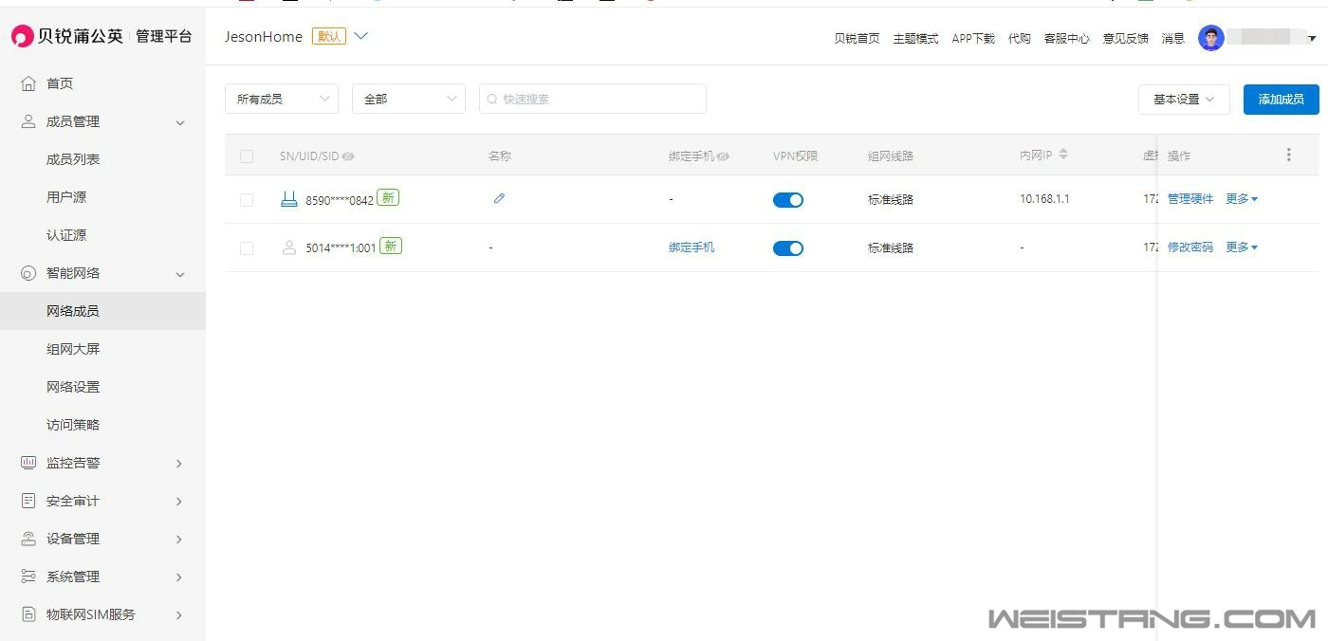Click the magnifier icon in quick search box
The width and height of the screenshot is (1328, 641).
[x=492, y=99]
